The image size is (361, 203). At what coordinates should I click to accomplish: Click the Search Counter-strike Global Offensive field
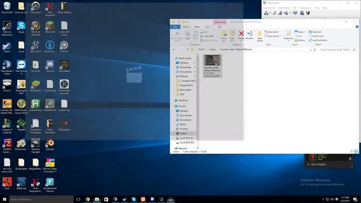pyautogui.click(x=337, y=50)
